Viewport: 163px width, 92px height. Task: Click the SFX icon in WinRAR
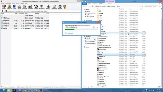coord(65,7)
